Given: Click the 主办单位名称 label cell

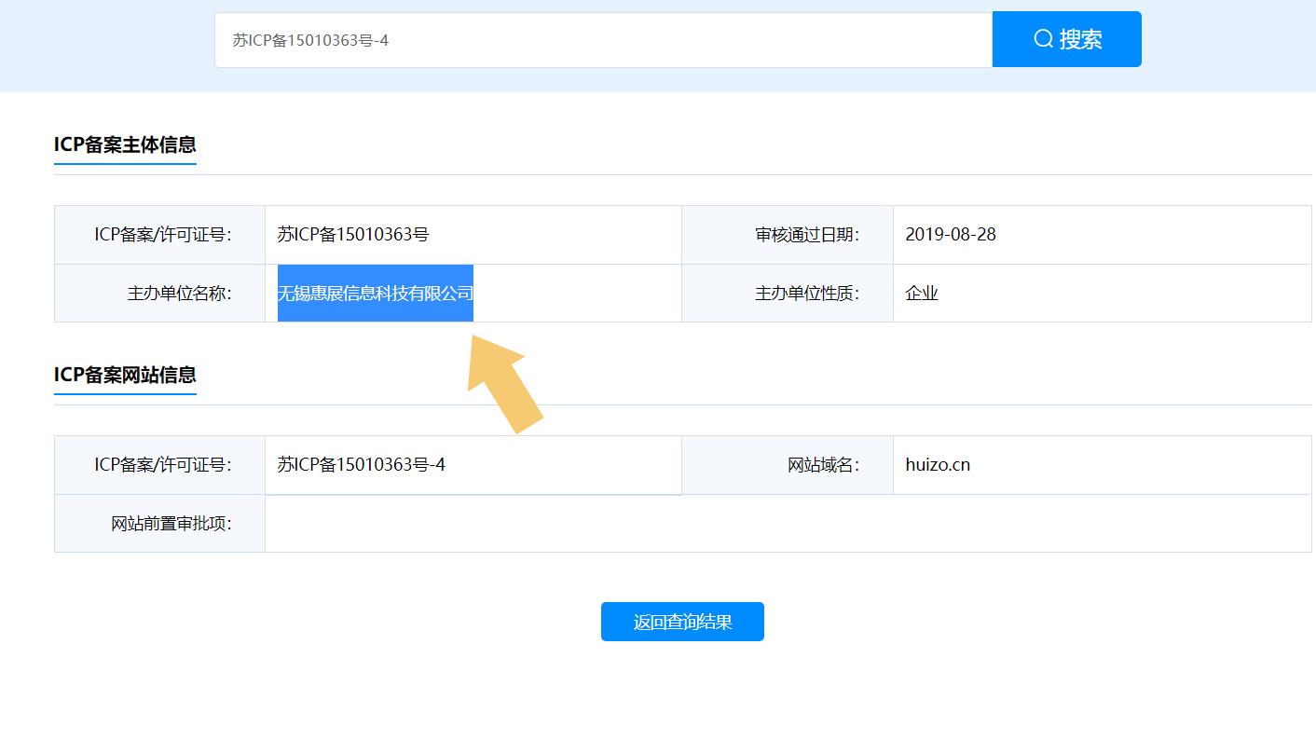Looking at the screenshot, I should click(x=179, y=294).
